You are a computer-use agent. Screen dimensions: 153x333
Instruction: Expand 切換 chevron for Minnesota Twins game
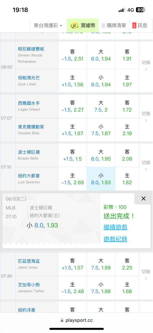coord(146,66)
